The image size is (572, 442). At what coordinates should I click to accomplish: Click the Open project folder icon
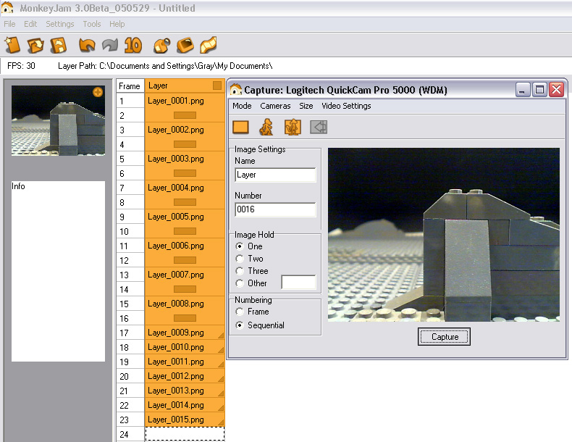(35, 45)
